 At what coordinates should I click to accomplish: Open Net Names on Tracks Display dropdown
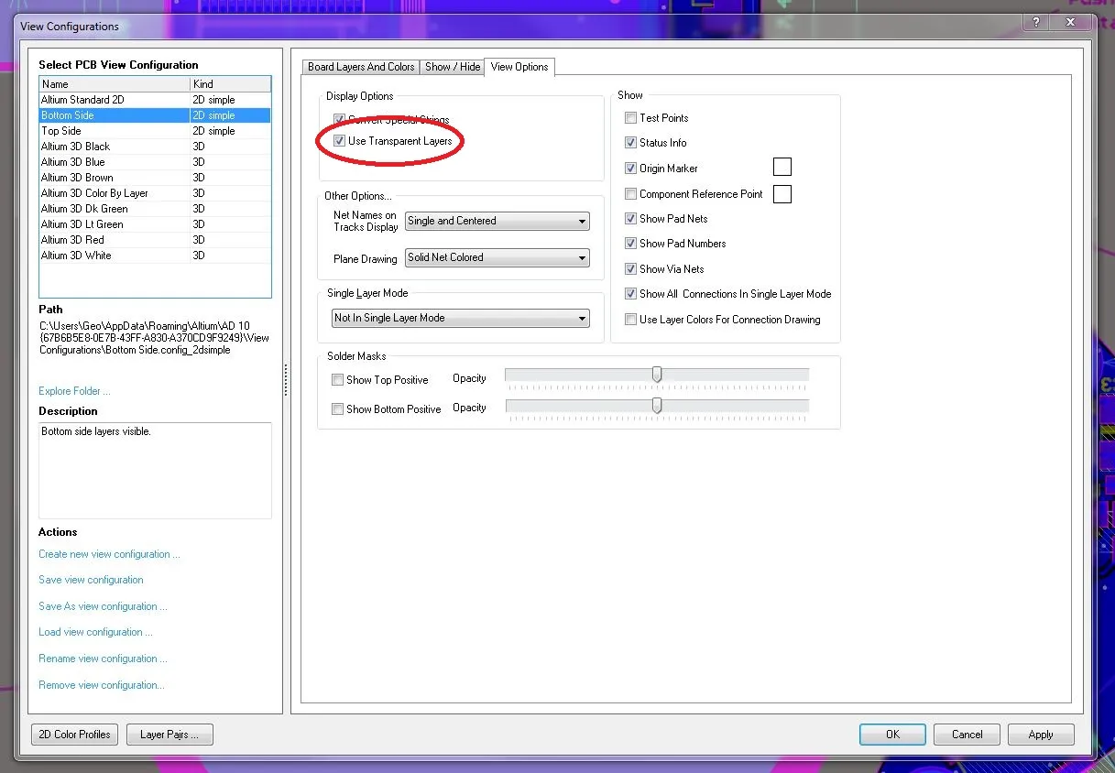click(x=497, y=221)
